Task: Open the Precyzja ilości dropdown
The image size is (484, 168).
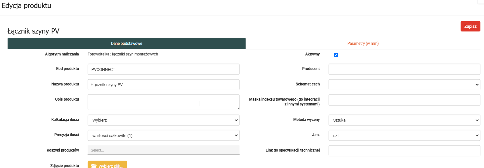Action: pos(163,135)
